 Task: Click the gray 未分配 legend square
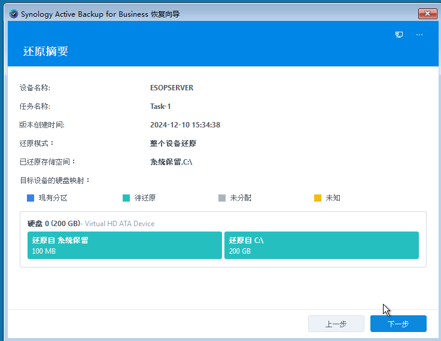point(222,198)
